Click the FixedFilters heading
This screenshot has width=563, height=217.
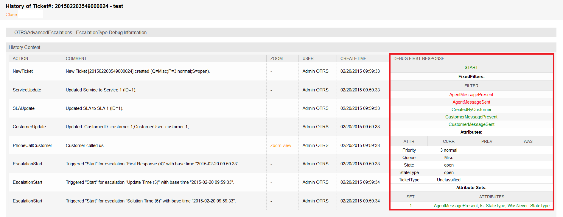[x=471, y=77]
